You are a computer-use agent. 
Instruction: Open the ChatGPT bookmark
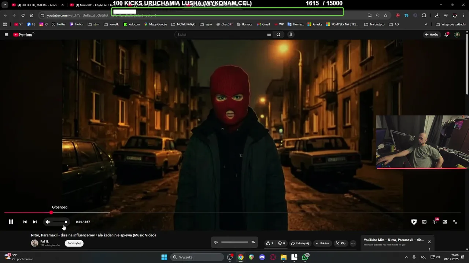coord(224,24)
